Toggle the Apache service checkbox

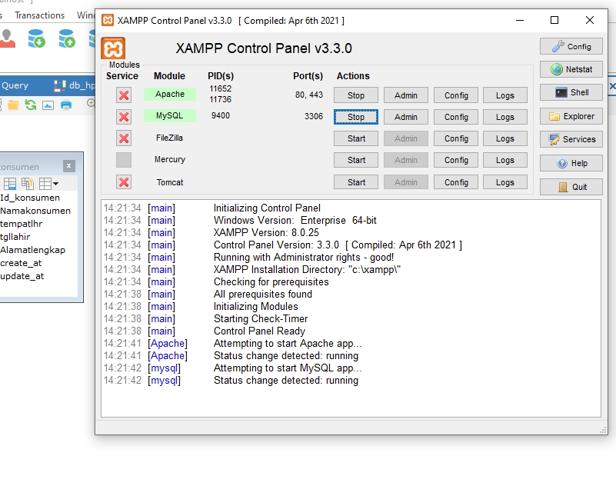(124, 95)
